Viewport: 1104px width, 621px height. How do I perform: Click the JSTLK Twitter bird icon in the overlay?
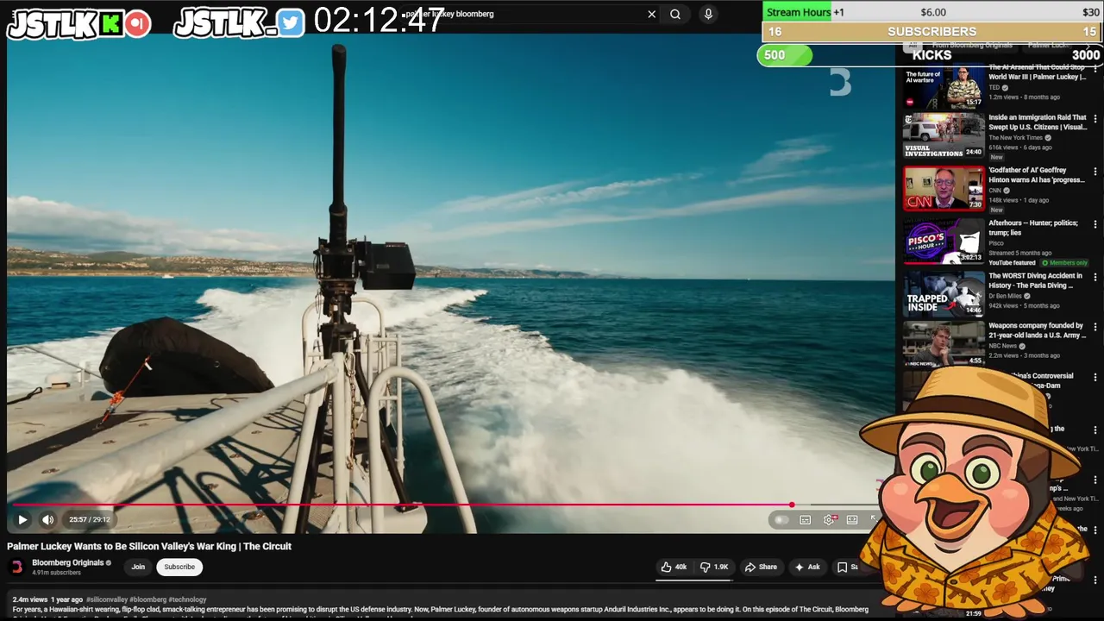click(291, 23)
